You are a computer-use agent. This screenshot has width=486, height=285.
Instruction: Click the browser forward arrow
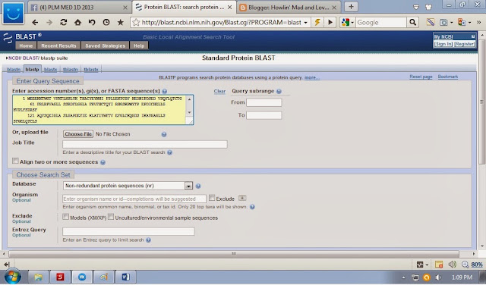(x=49, y=22)
